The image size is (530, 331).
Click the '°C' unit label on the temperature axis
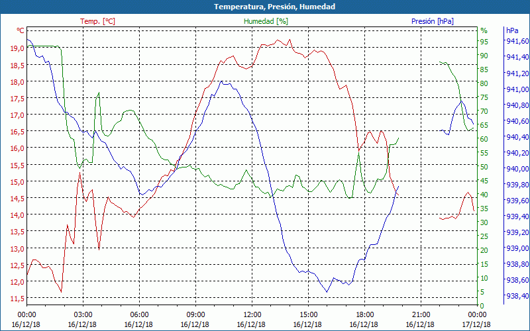point(21,30)
